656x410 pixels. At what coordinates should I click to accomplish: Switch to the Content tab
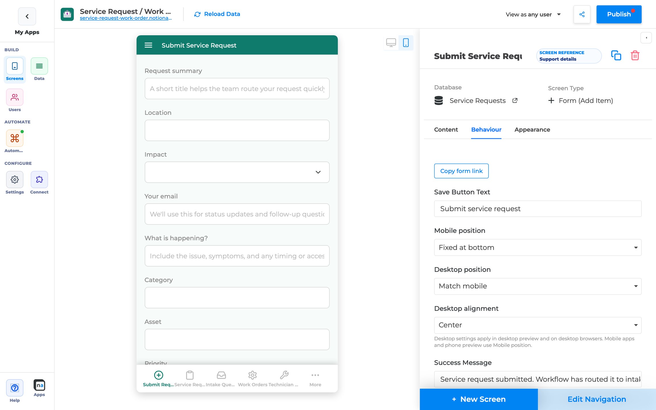click(446, 130)
